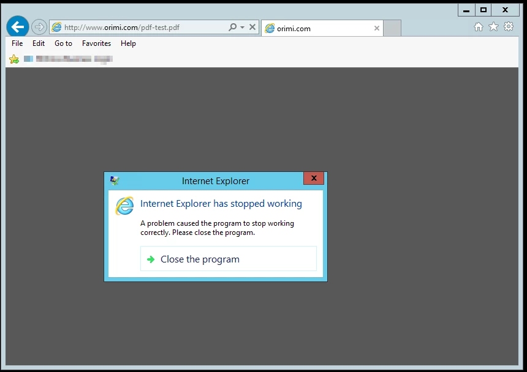Minimize the Internet Explorer window

click(x=466, y=10)
